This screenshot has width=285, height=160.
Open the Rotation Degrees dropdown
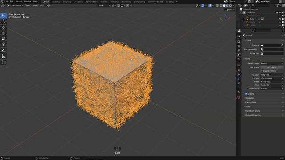pos(272,75)
